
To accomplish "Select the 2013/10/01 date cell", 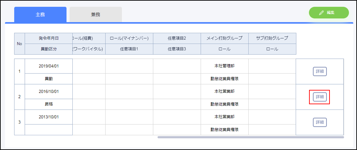I will click(x=49, y=117).
